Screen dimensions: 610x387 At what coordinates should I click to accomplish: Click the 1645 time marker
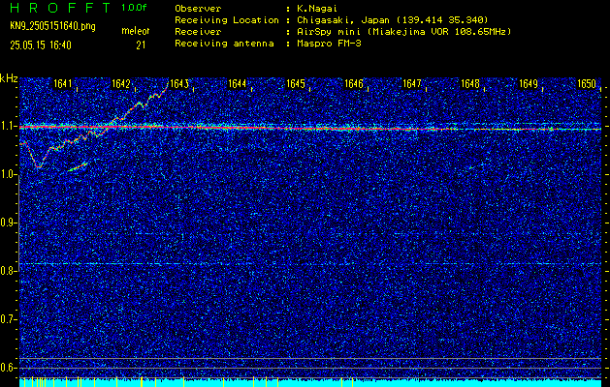pyautogui.click(x=295, y=84)
